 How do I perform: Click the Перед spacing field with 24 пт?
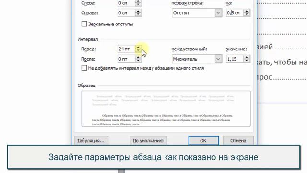[126, 49]
